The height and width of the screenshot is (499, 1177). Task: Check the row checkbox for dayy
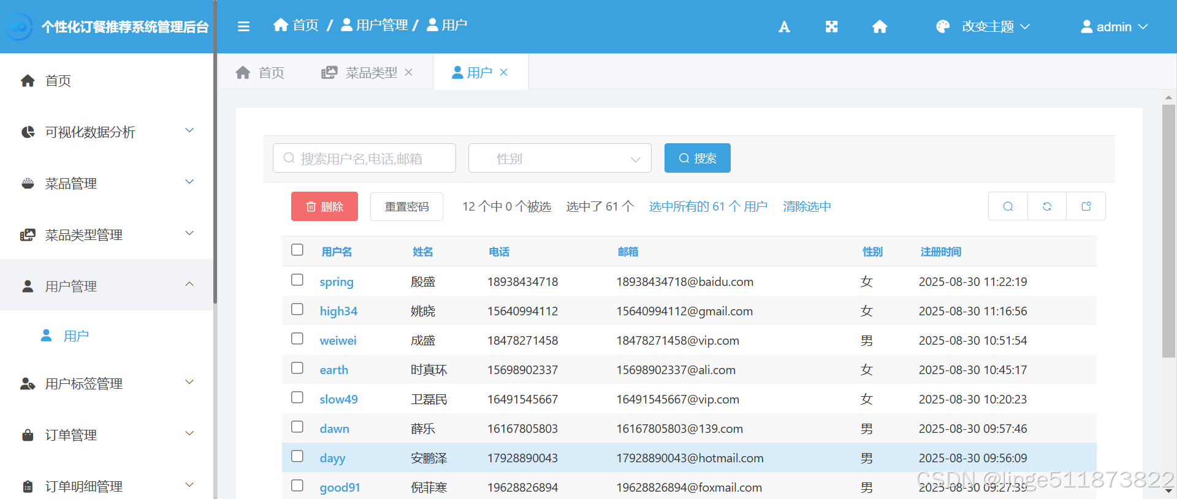[x=297, y=456]
